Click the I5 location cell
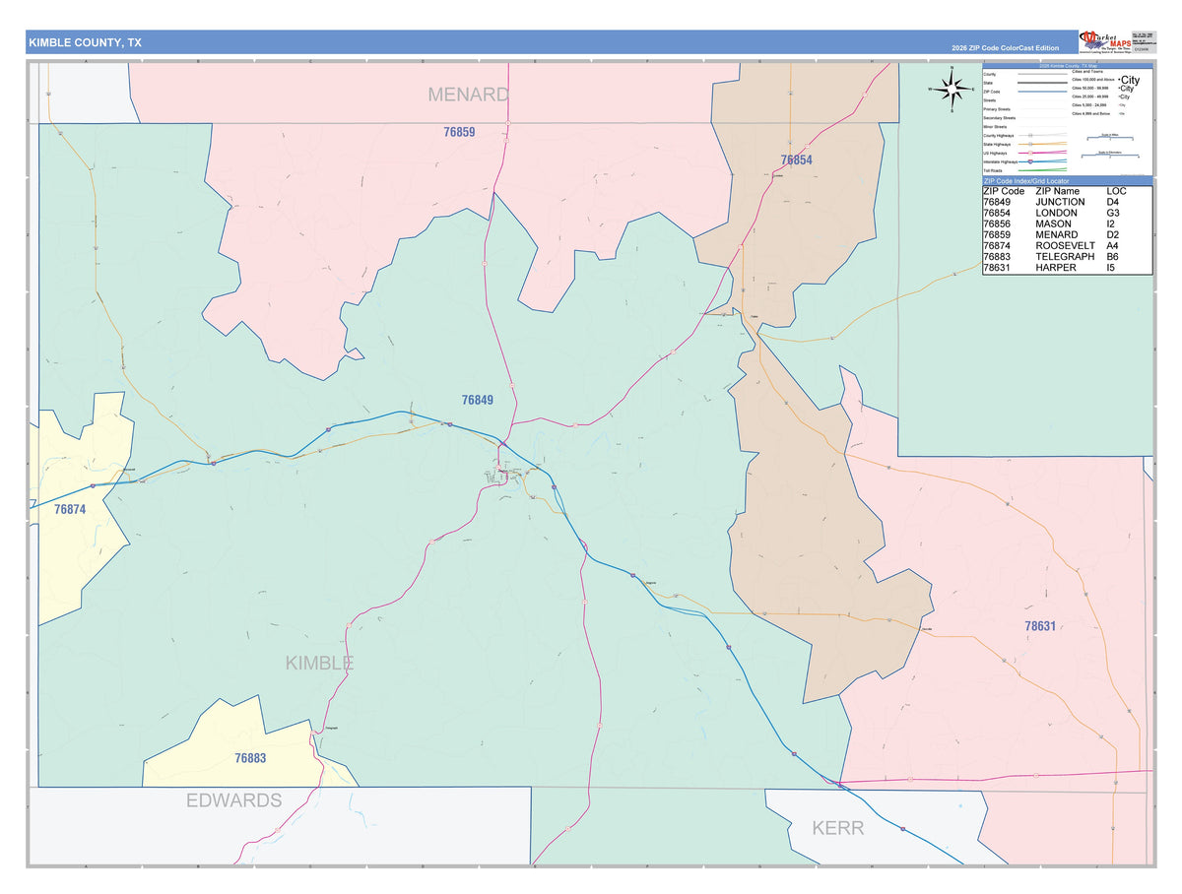Viewport: 1182px width, 894px height. [x=1111, y=267]
